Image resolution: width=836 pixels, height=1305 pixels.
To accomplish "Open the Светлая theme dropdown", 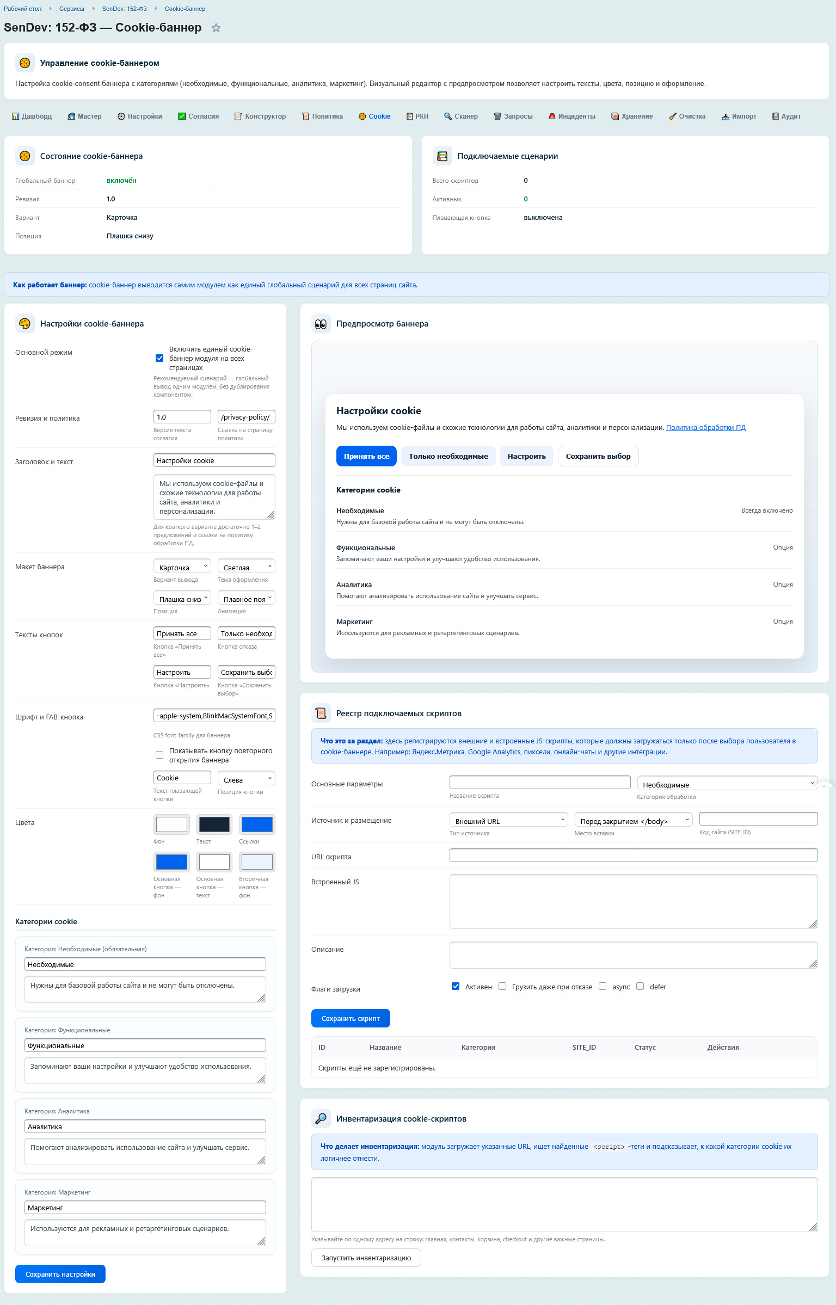I will click(246, 567).
